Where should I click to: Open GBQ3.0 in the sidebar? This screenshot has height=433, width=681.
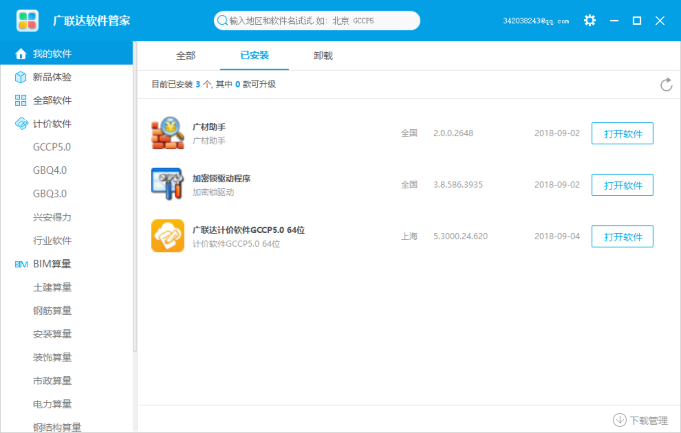(x=50, y=194)
